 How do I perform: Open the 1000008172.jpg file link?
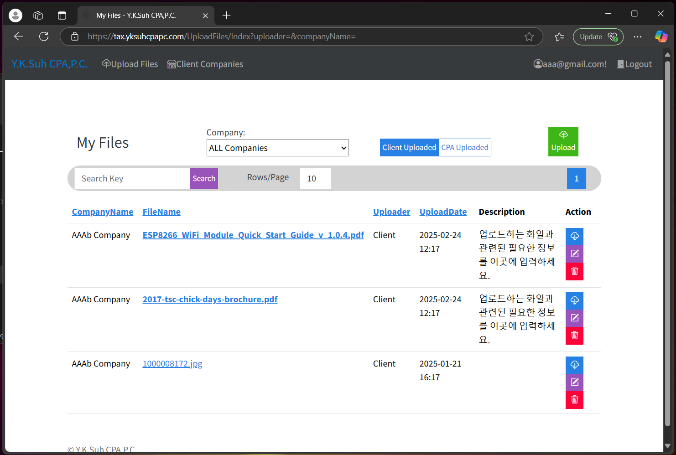172,363
